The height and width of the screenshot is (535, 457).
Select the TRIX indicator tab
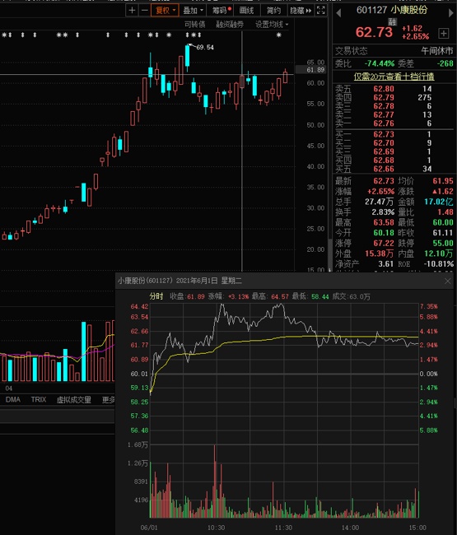[x=39, y=399]
